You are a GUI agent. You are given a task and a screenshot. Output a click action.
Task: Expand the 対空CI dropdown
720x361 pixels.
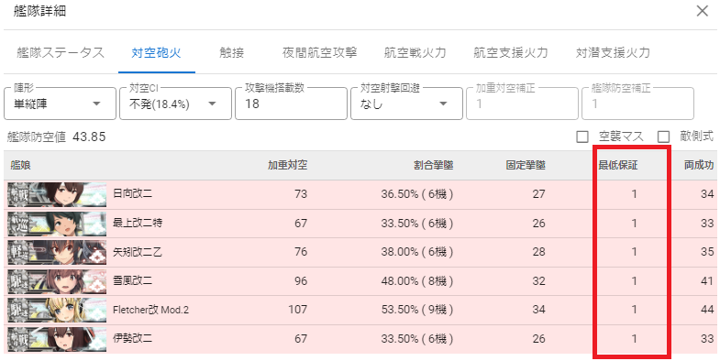pyautogui.click(x=175, y=104)
